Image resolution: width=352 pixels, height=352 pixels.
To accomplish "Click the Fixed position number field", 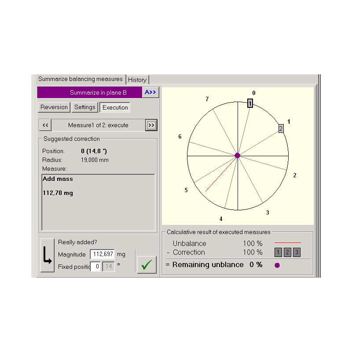I will [95, 267].
